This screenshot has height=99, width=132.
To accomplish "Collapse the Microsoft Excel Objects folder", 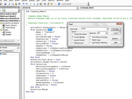I will click(1, 23).
